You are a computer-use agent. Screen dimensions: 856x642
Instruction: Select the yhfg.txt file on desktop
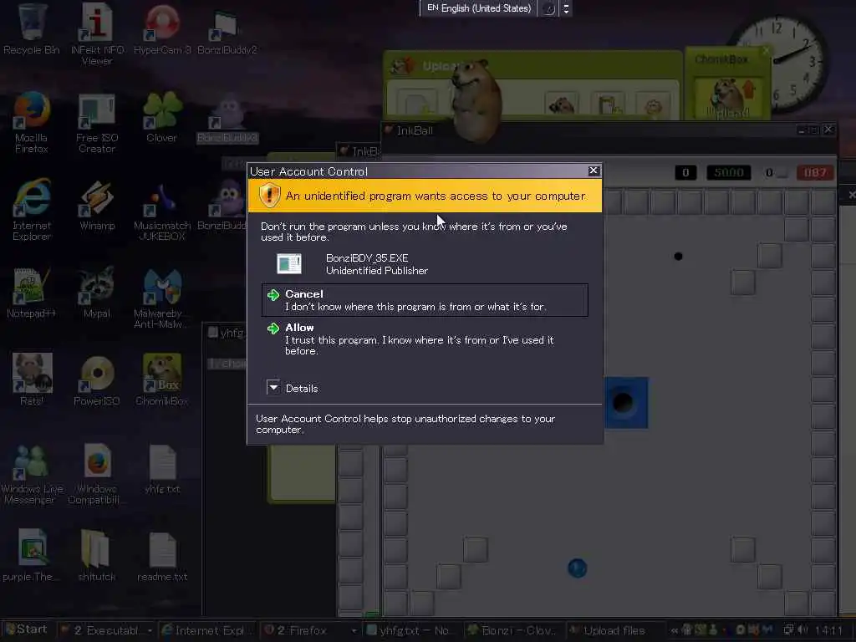coord(162,470)
